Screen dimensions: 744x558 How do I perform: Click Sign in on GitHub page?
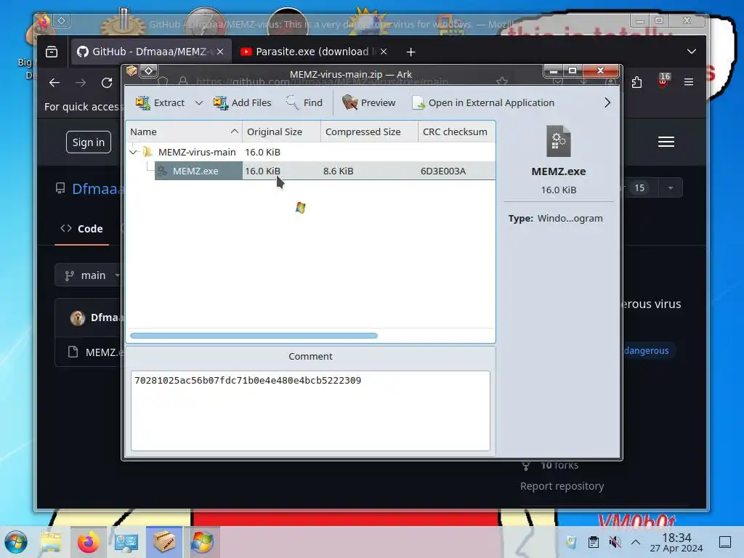[x=89, y=142]
